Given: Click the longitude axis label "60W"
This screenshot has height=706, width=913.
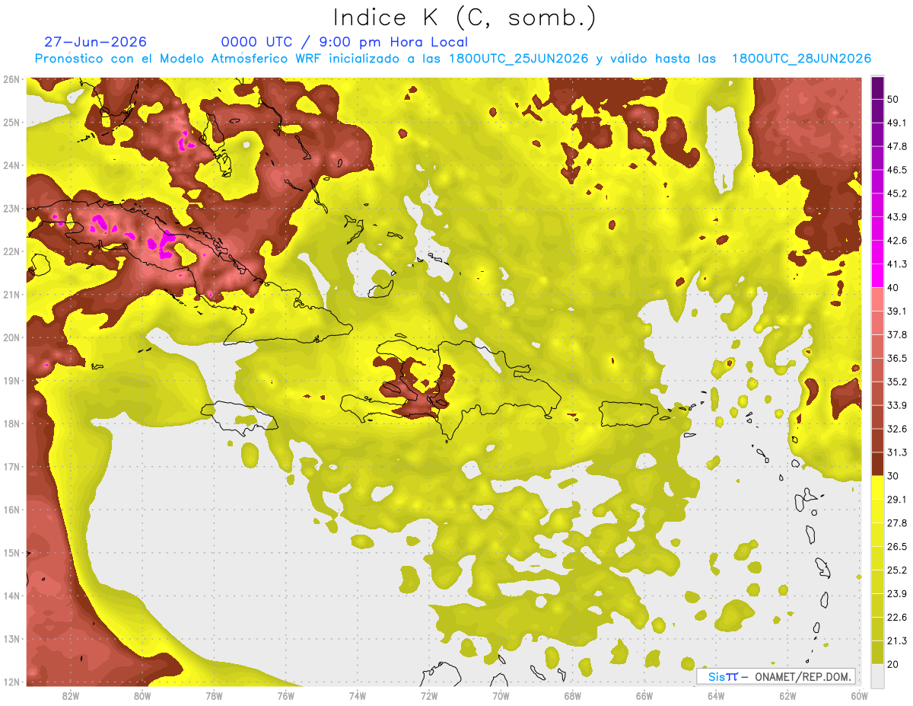Looking at the screenshot, I should pyautogui.click(x=859, y=695).
